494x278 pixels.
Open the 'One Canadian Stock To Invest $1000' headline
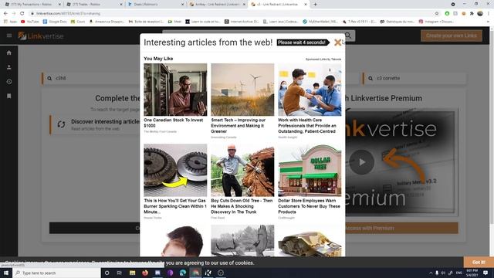pos(173,123)
